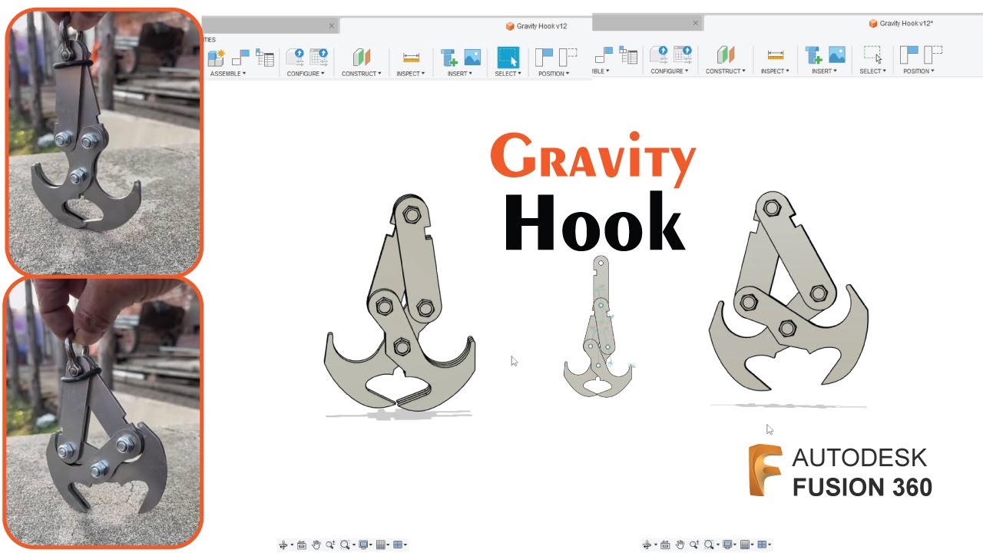983x553 pixels.
Task: Open the table icon in left window's Assemble group
Action: pyautogui.click(x=265, y=58)
